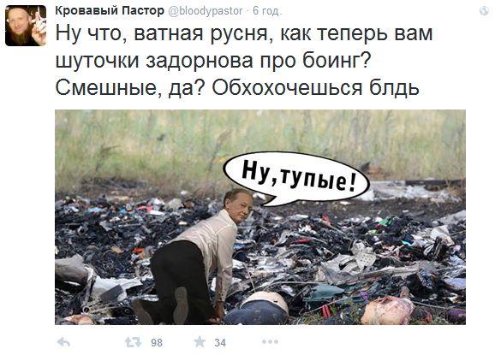The width and height of the screenshot is (495, 355).
Task: Click the word "Обхохочешься" in the tweet
Action: coord(287,88)
